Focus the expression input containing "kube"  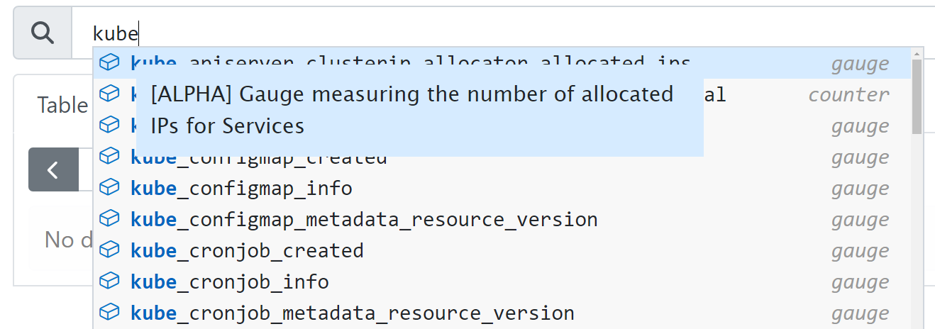click(x=497, y=33)
